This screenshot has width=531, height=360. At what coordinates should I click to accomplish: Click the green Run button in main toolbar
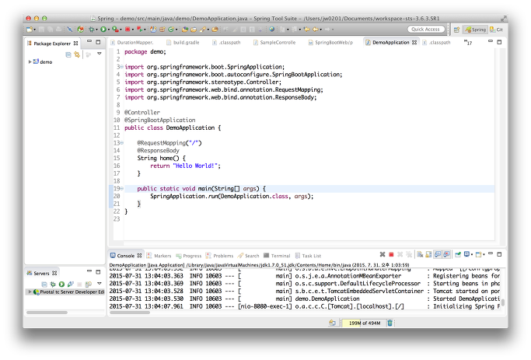[103, 30]
